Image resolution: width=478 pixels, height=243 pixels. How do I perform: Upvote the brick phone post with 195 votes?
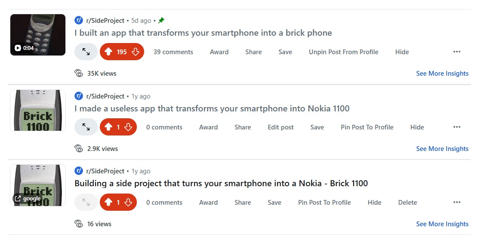[108, 52]
